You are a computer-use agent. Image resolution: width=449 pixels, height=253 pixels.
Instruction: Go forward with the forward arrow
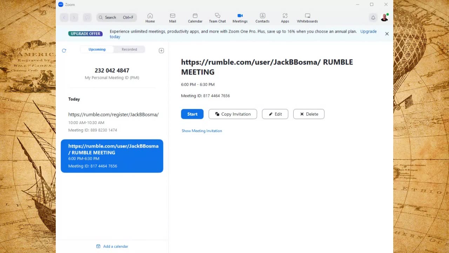[x=74, y=17]
